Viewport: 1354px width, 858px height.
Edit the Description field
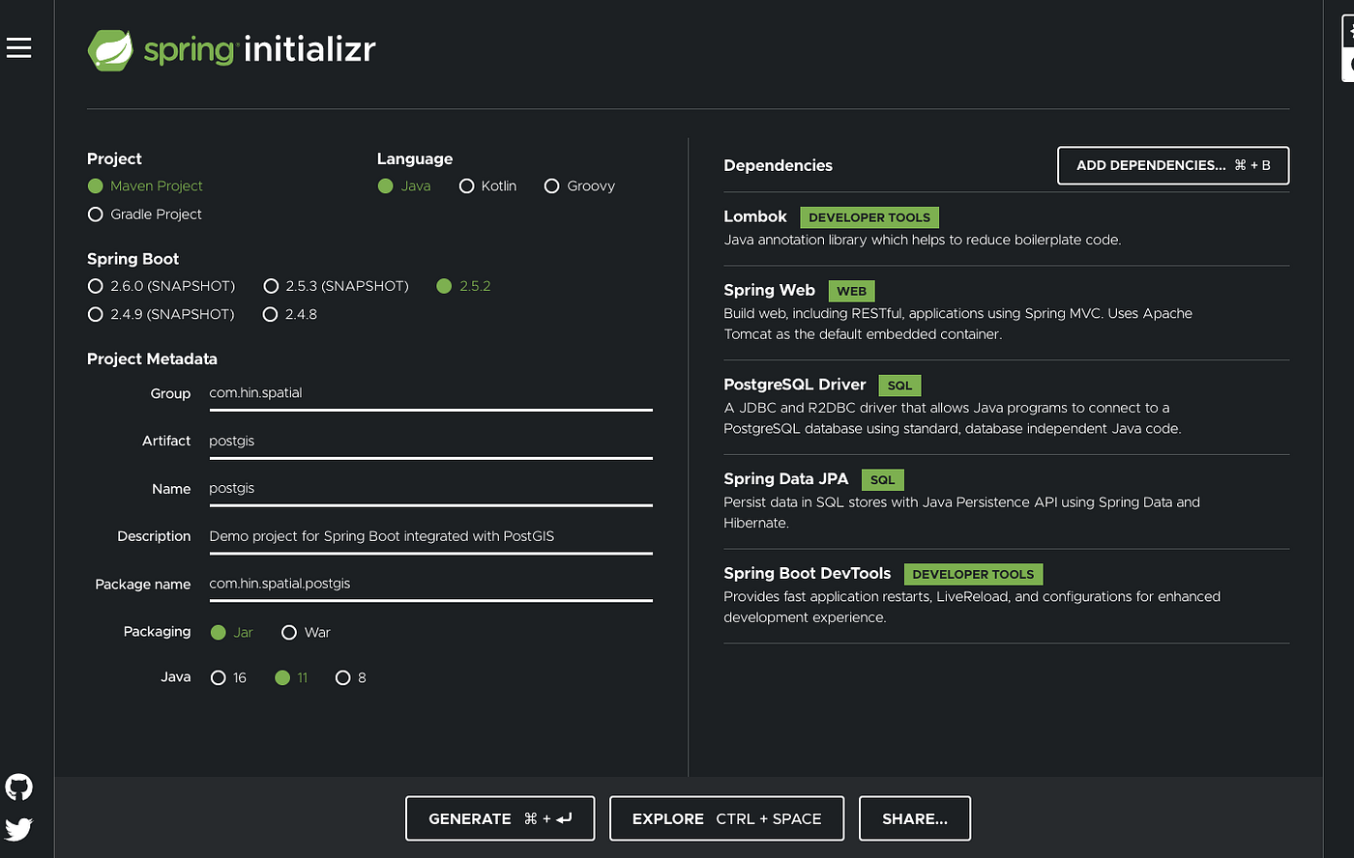(430, 536)
